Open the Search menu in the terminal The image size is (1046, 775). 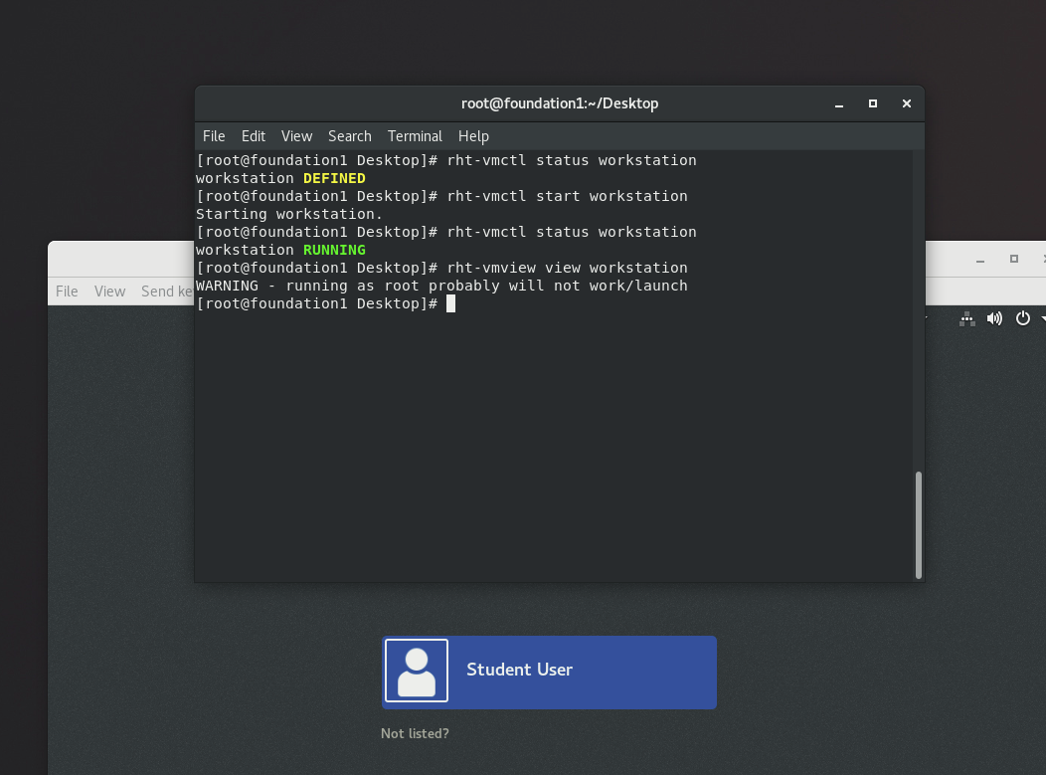coord(350,136)
